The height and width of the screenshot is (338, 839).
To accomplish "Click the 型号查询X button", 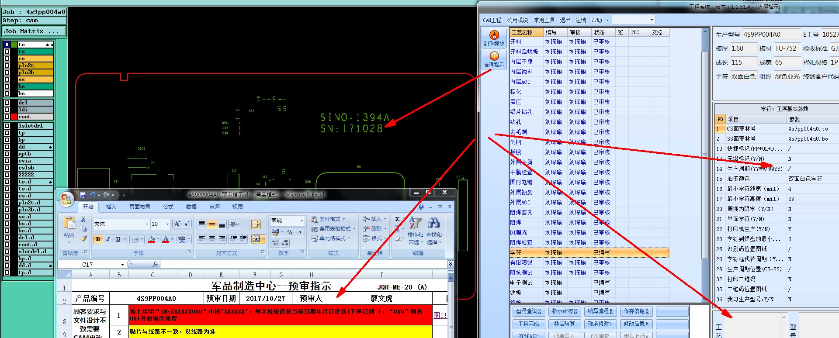I will pos(528,311).
